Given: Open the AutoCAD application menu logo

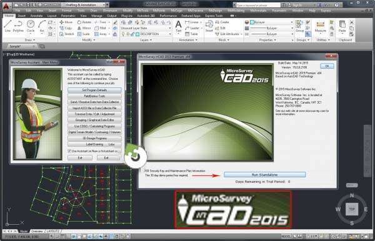Looking at the screenshot, I should pos(6,6).
